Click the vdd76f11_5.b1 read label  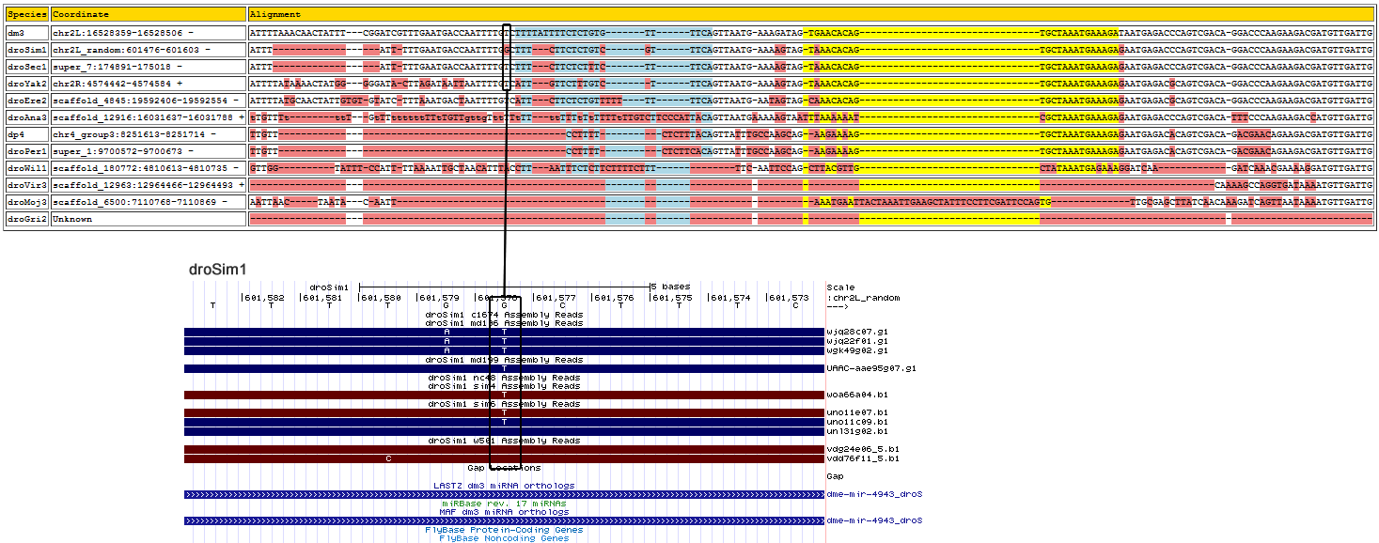[x=863, y=458]
